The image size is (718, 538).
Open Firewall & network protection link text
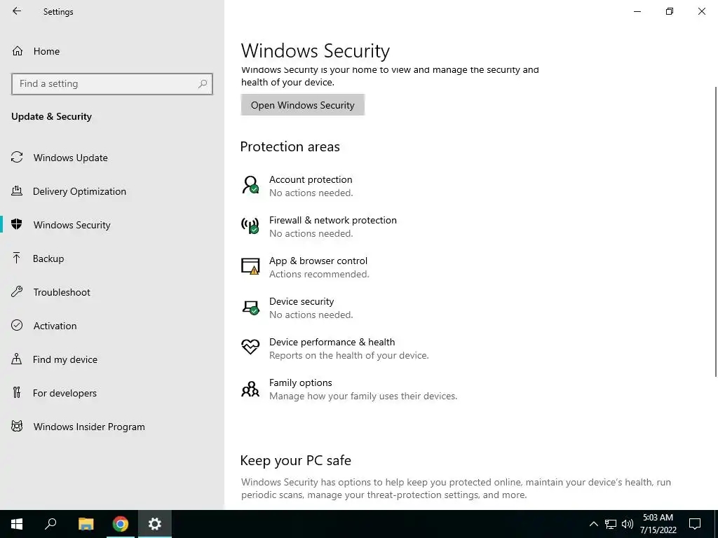333,220
